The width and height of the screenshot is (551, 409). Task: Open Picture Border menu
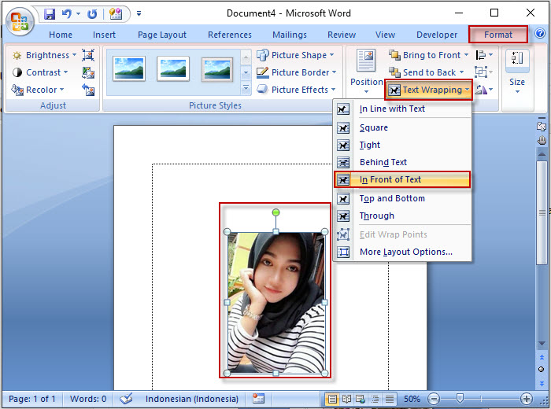(297, 72)
